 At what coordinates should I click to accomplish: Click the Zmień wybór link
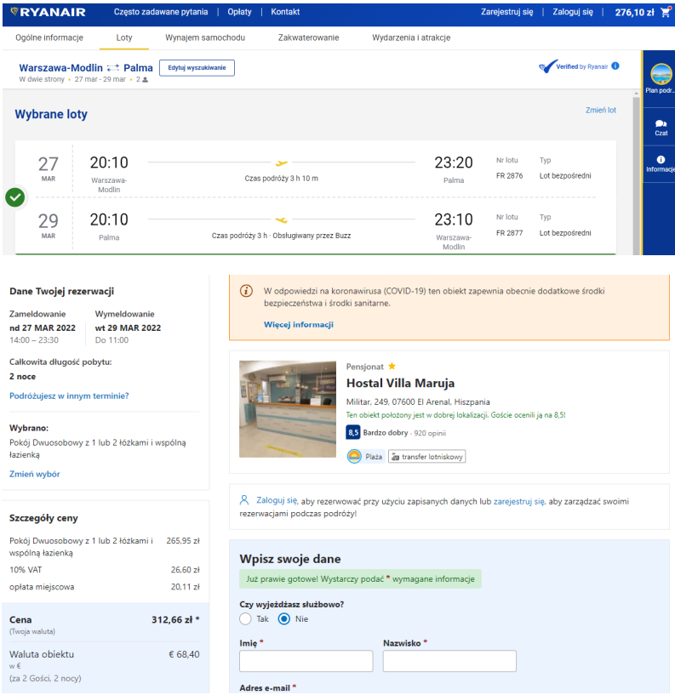pos(35,474)
